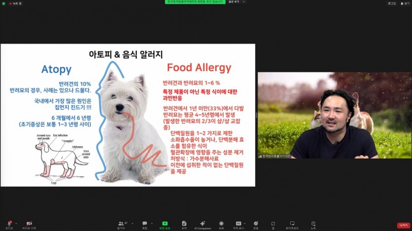
Task: Open the Apps panel
Action: click(273, 225)
